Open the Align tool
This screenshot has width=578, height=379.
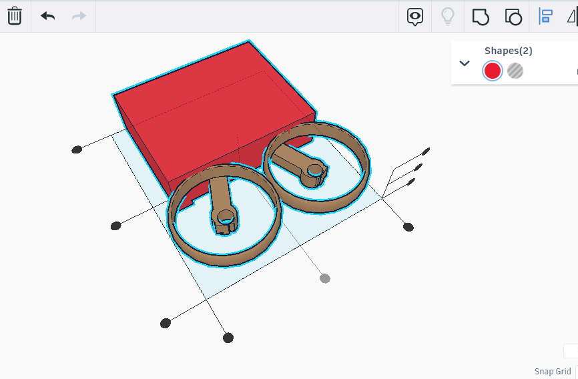point(545,16)
